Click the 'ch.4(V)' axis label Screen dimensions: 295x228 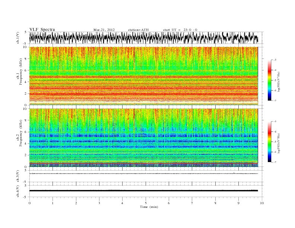click(x=18, y=191)
